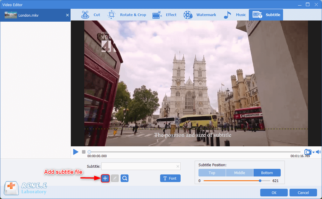Click the film strip Effect icon

[157, 15]
